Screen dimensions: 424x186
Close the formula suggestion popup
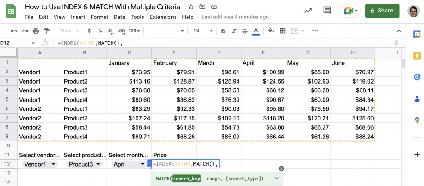point(281,168)
